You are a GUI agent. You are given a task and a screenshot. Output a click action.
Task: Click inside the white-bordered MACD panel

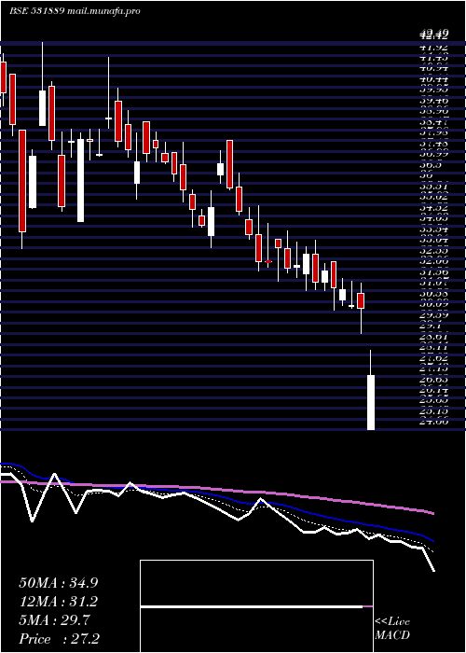pyautogui.click(x=256, y=606)
